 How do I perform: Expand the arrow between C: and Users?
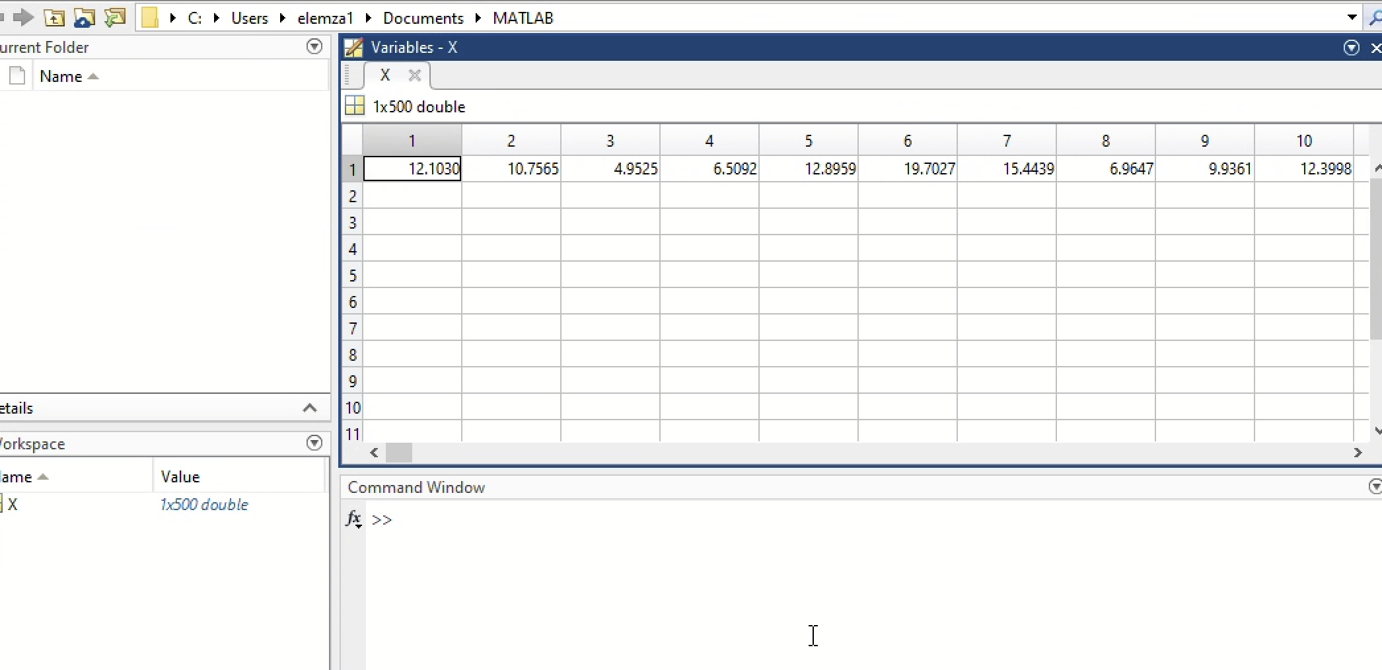[x=216, y=18]
